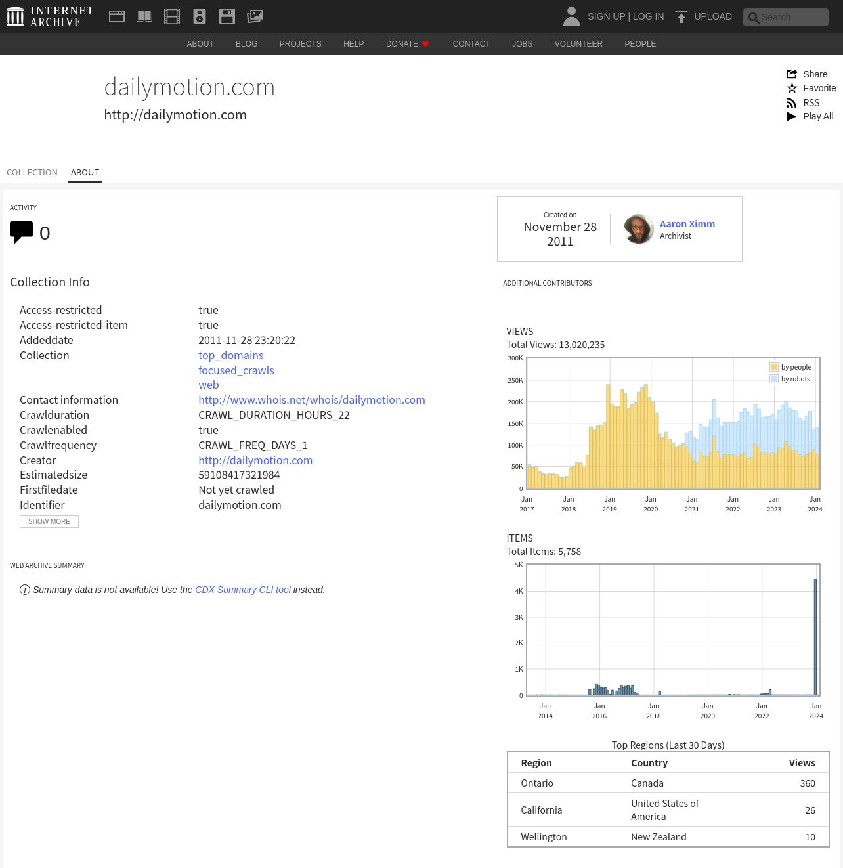Open the PEOPLE menu item
The width and height of the screenshot is (843, 868).
(x=640, y=44)
